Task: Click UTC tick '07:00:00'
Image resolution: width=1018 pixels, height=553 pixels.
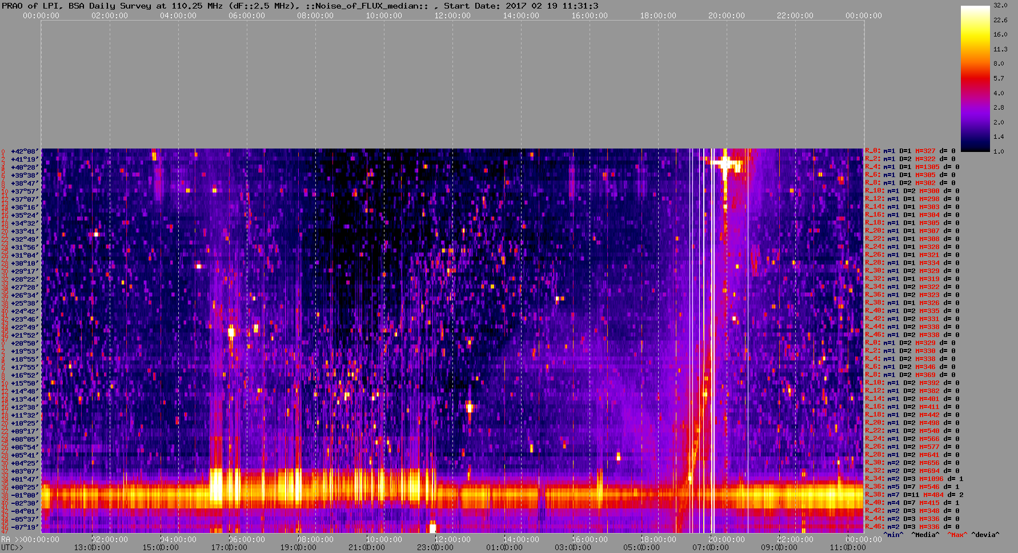Action: tap(710, 547)
